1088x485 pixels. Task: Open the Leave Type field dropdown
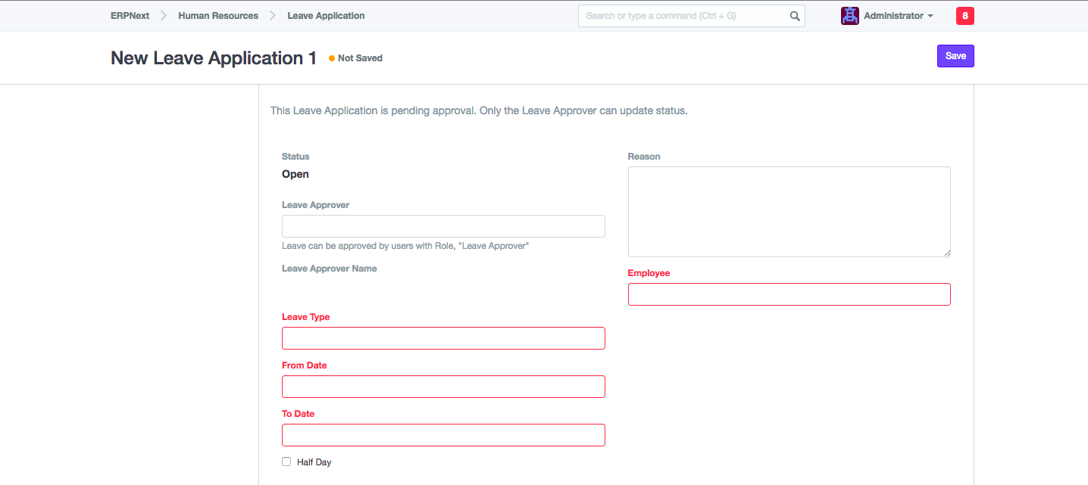point(443,338)
